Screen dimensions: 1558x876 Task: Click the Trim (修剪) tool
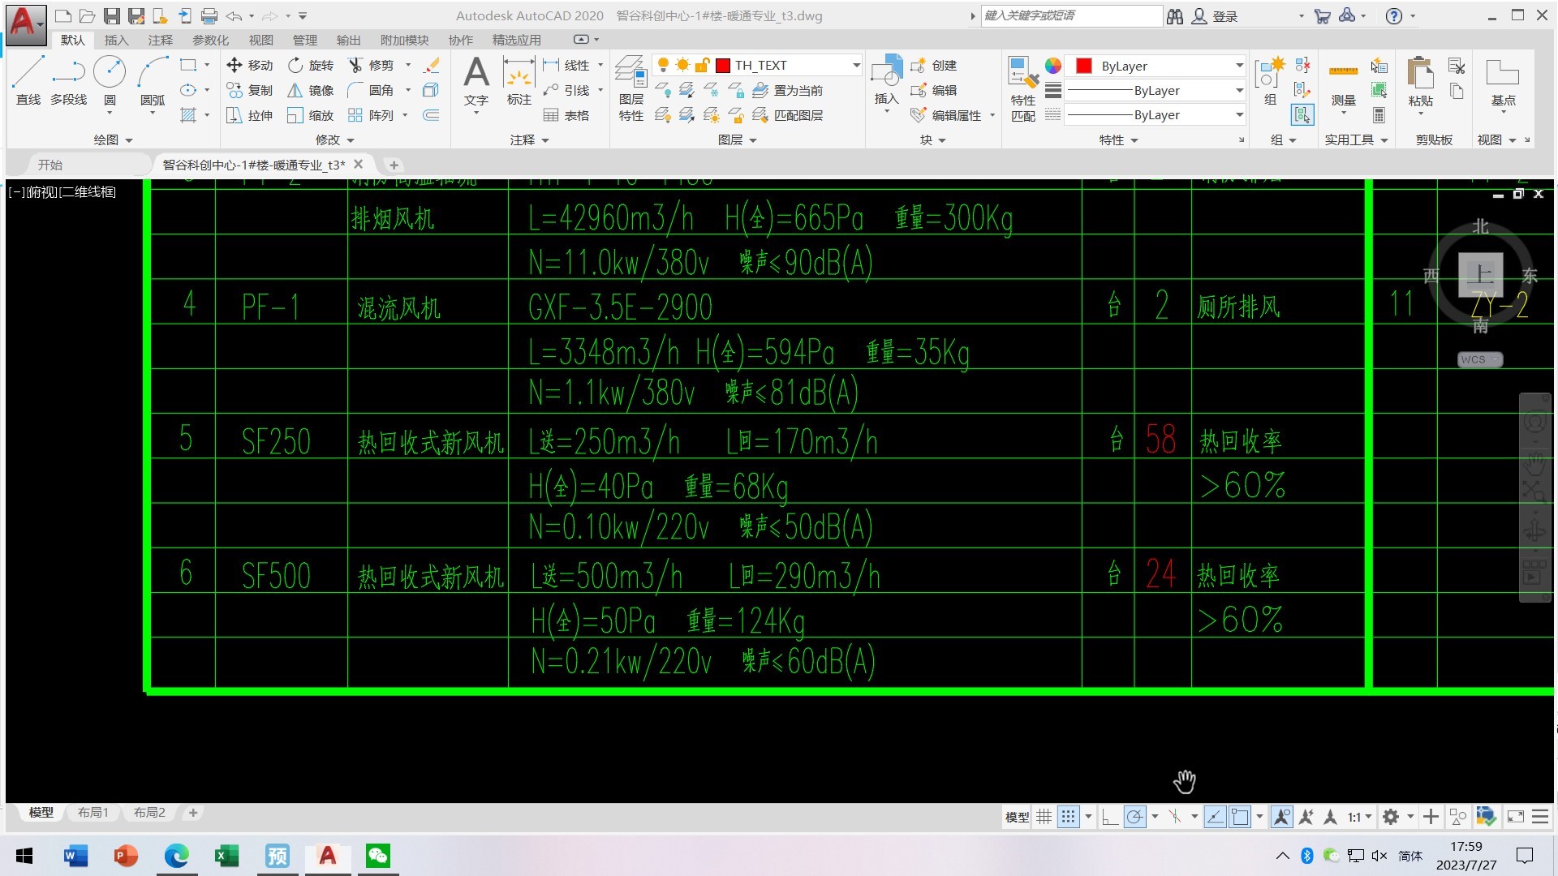pyautogui.click(x=371, y=65)
